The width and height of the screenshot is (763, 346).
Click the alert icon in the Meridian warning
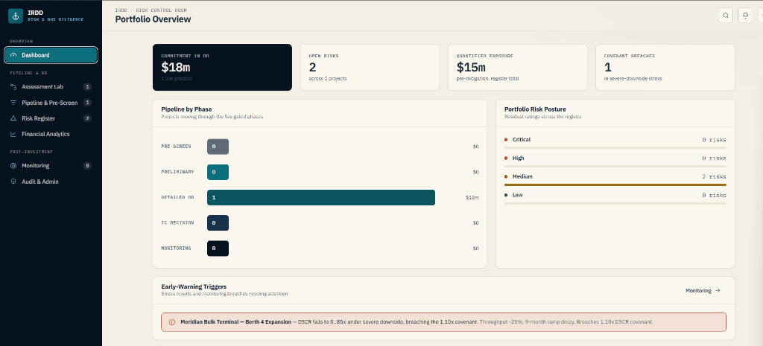pyautogui.click(x=172, y=322)
